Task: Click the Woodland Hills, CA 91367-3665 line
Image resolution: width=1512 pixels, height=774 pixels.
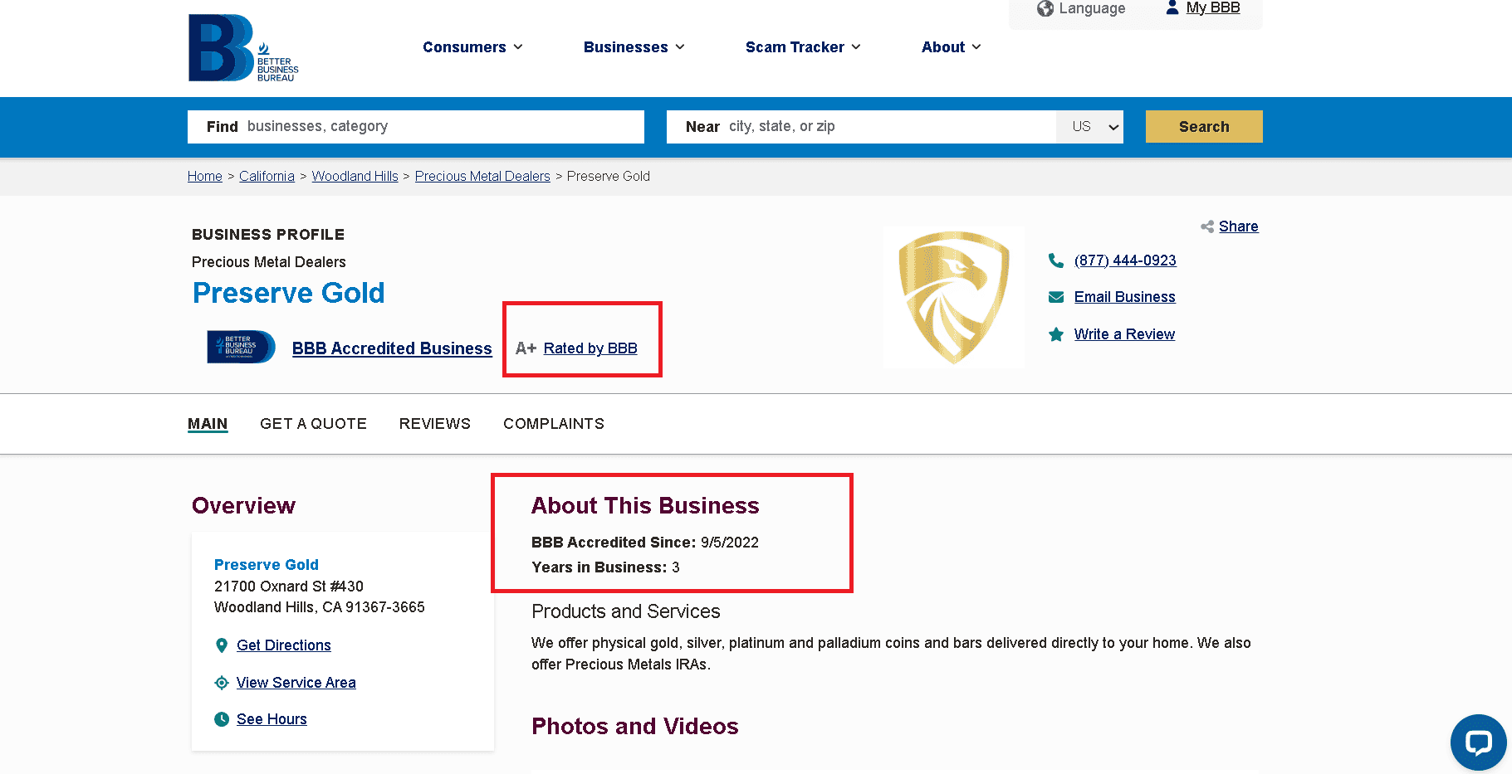Action: click(x=320, y=607)
